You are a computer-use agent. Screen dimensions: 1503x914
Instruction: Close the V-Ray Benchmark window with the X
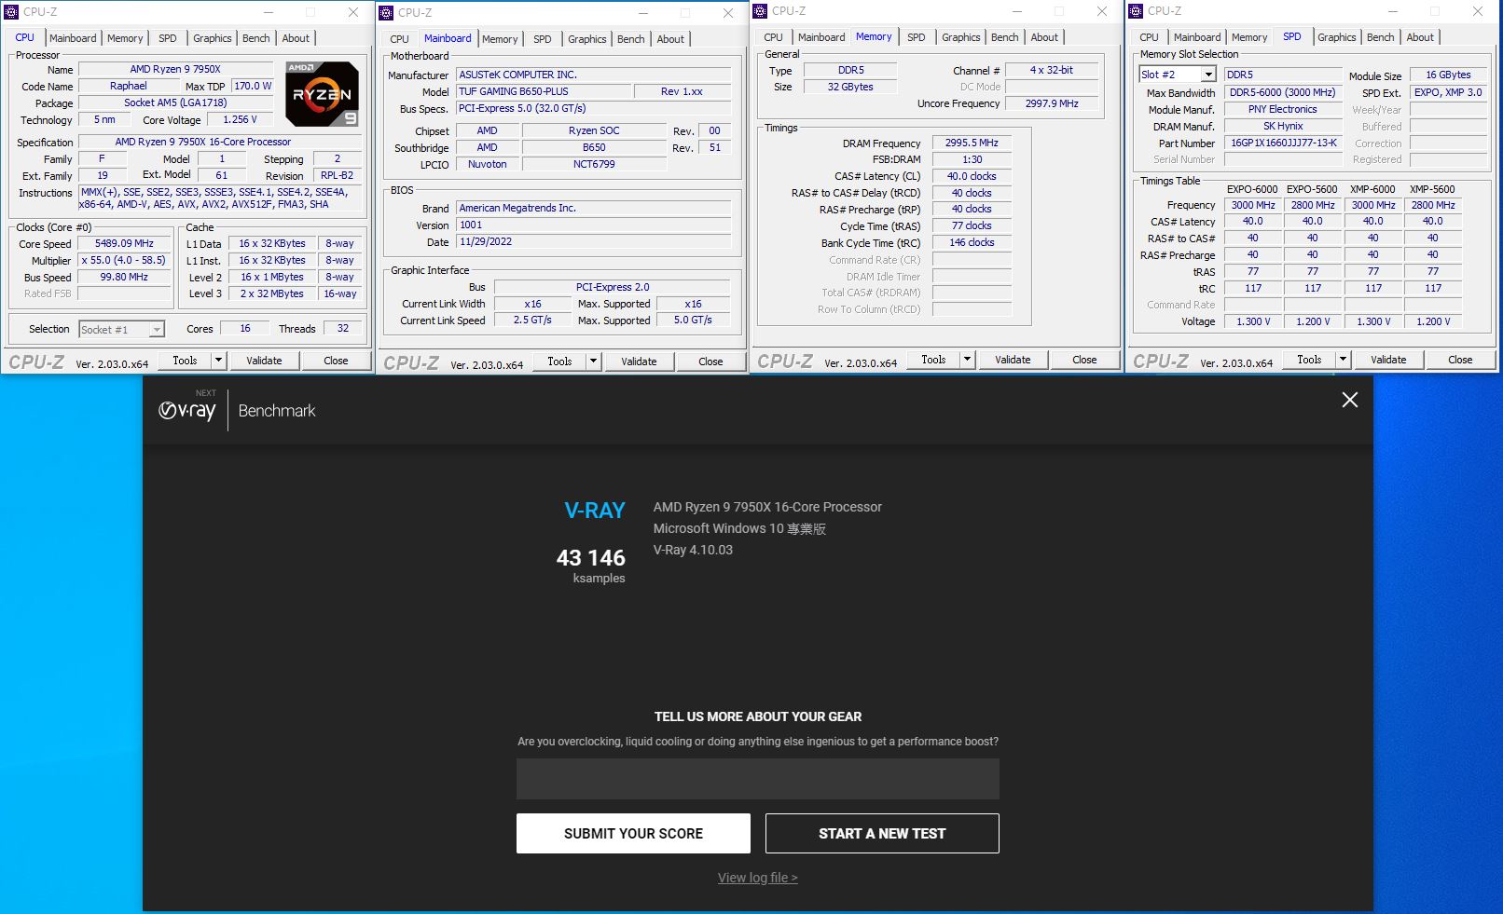click(1349, 400)
